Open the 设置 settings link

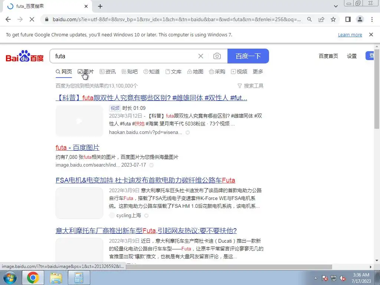click(352, 56)
